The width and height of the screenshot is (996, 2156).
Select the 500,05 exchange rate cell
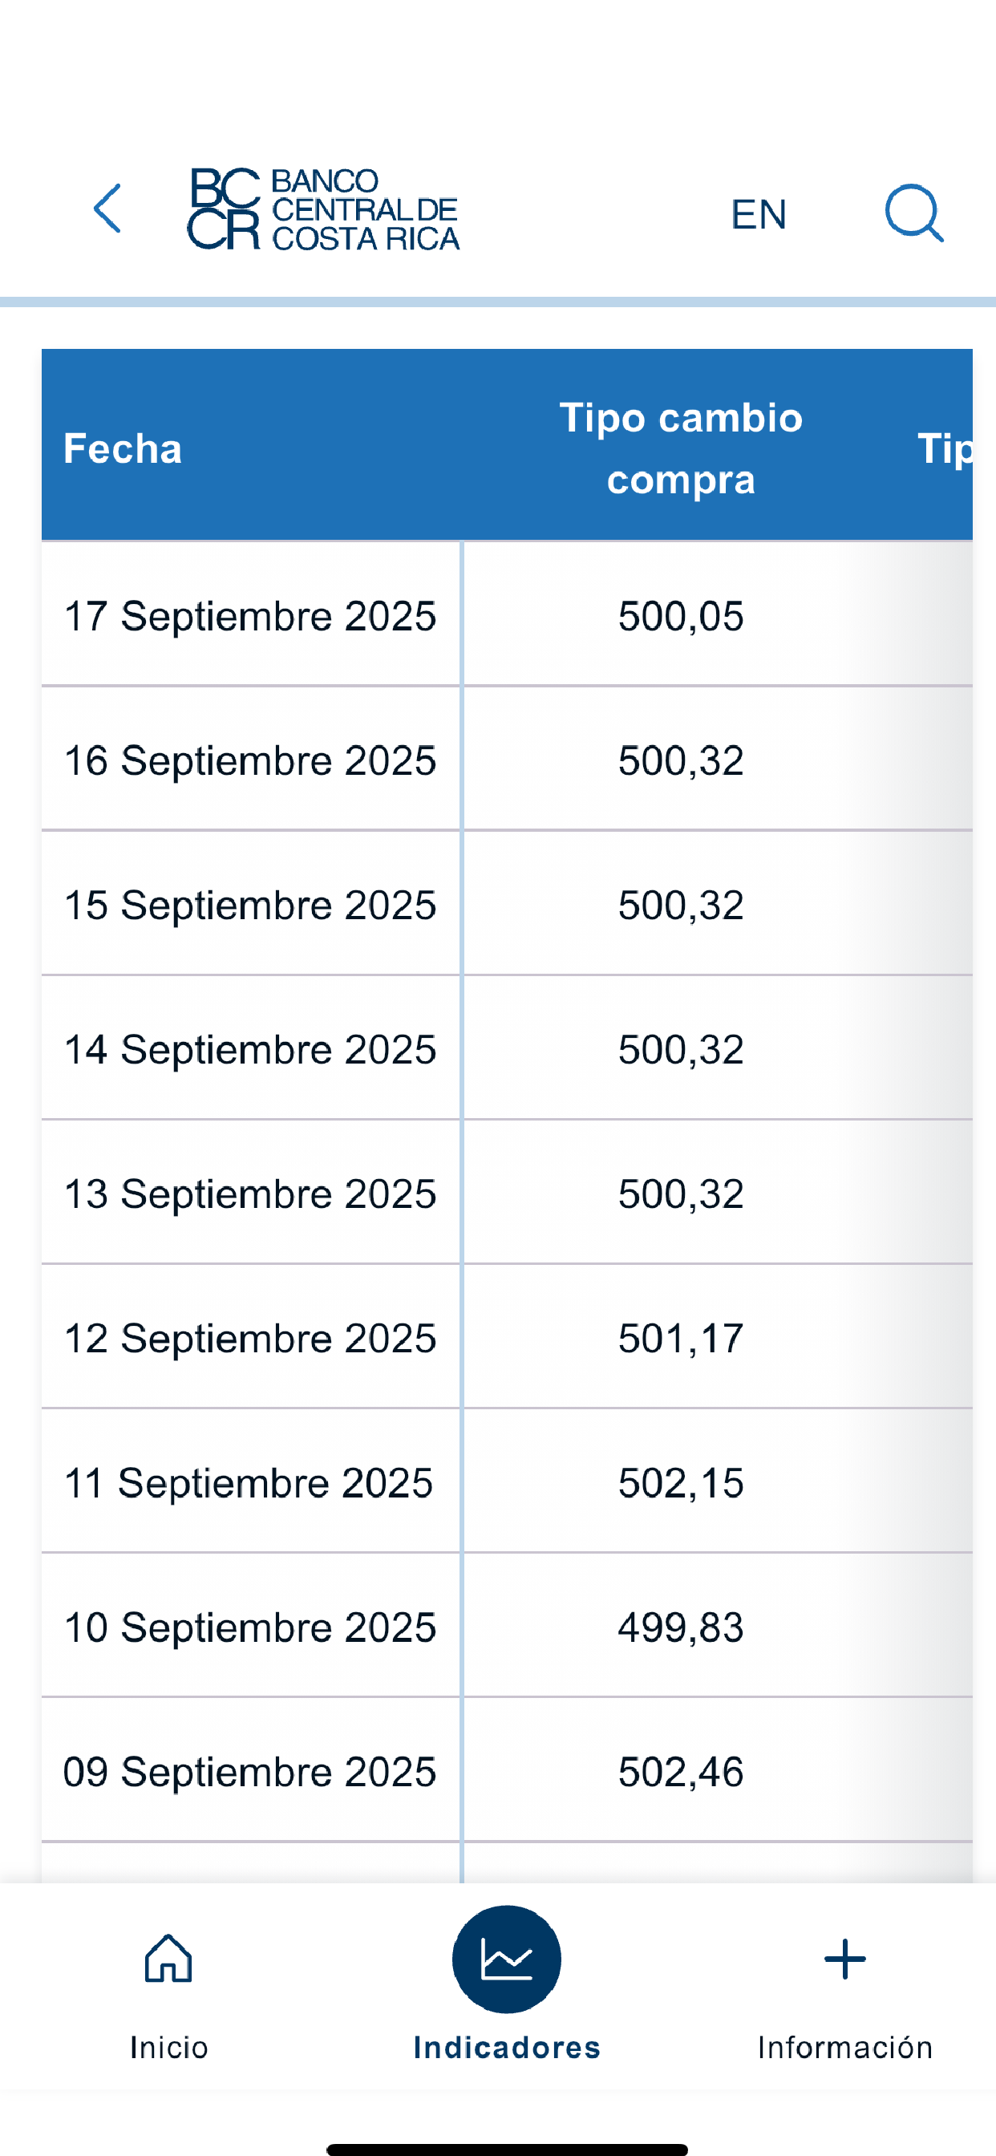(x=681, y=616)
